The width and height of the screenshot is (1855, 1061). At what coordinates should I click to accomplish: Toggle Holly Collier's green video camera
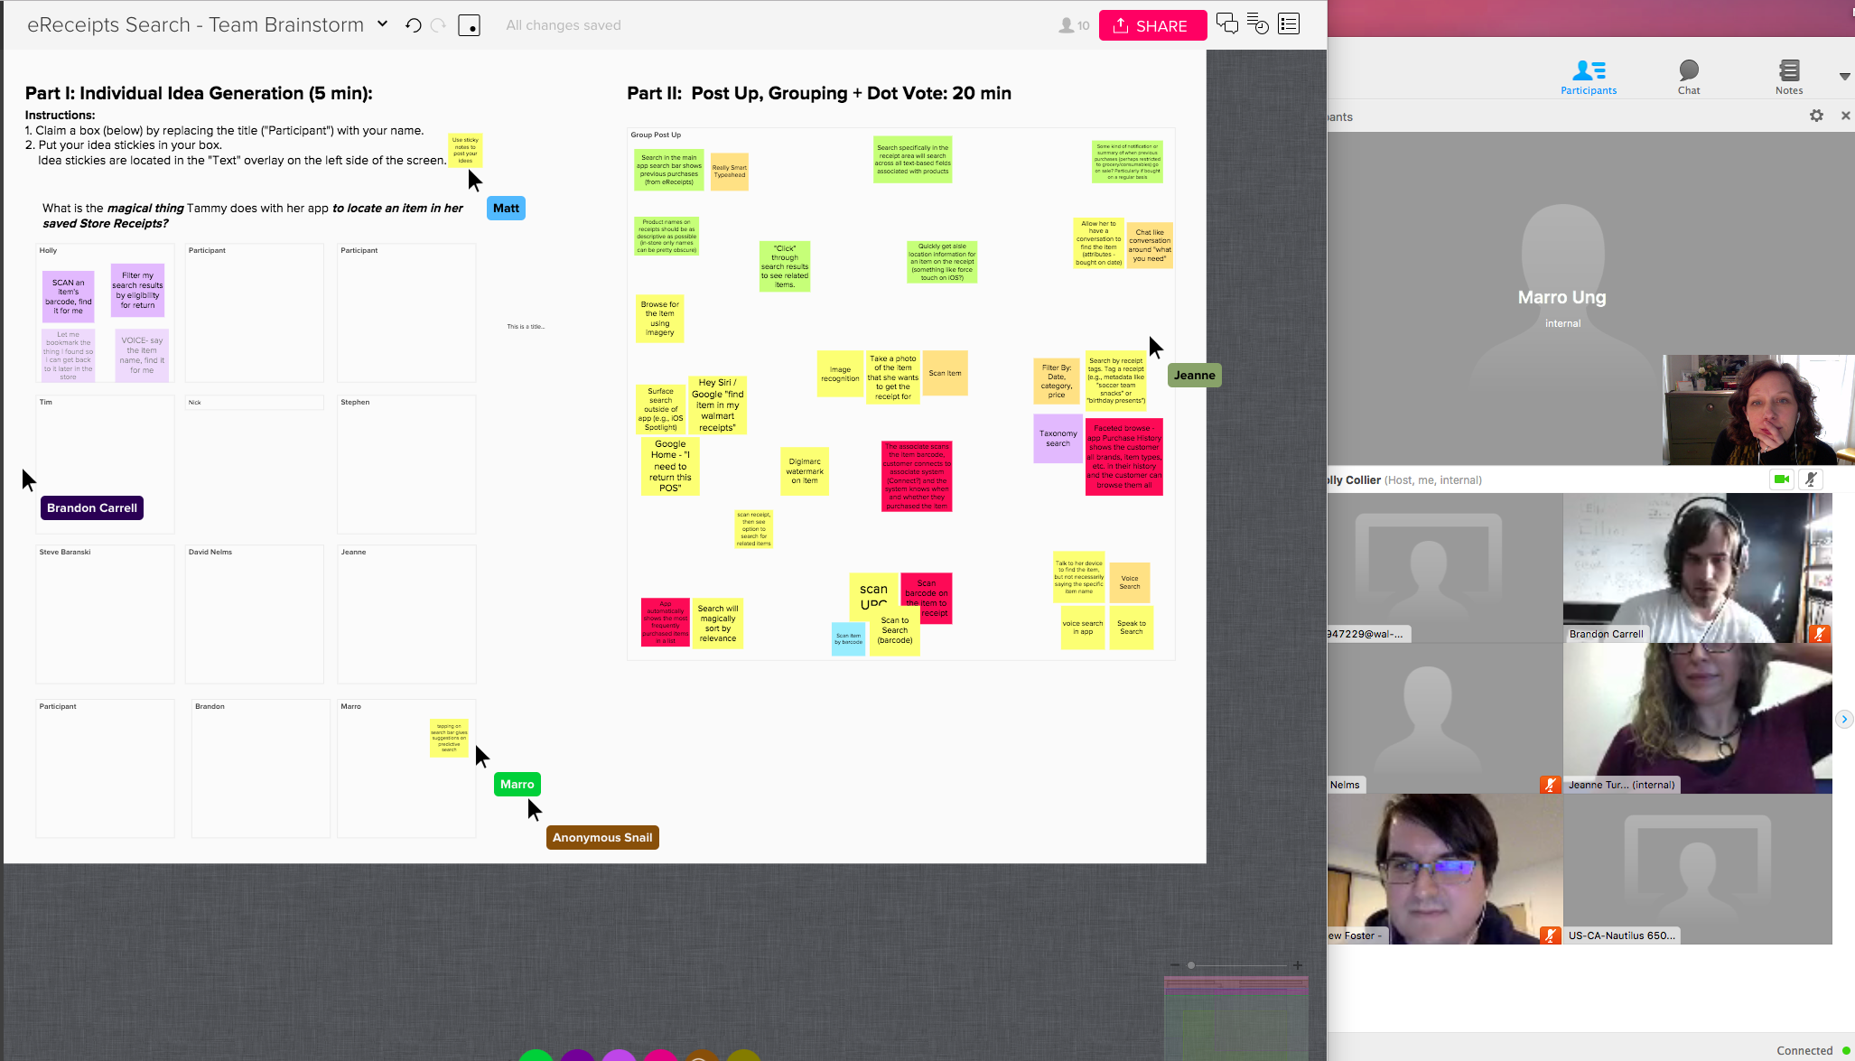point(1781,479)
